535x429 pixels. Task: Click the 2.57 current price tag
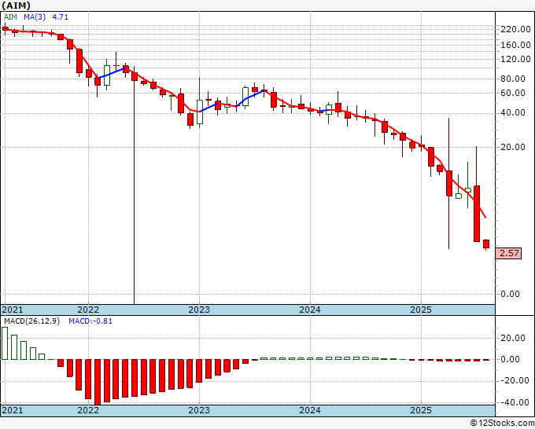[509, 253]
